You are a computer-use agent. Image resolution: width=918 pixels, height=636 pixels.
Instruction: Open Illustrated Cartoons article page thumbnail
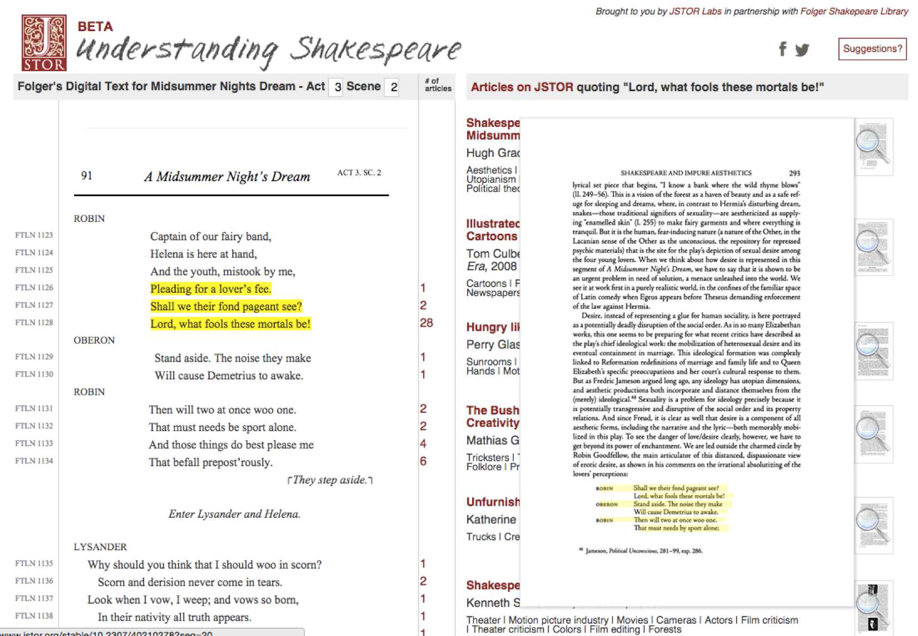873,247
